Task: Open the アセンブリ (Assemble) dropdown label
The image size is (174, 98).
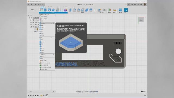Action: 102,13
